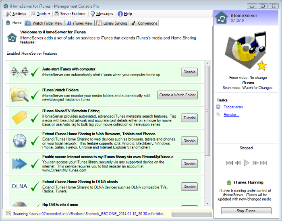Click the DLNA logo icon

tap(20, 186)
